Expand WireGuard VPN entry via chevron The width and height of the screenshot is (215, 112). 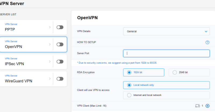(x=50, y=79)
